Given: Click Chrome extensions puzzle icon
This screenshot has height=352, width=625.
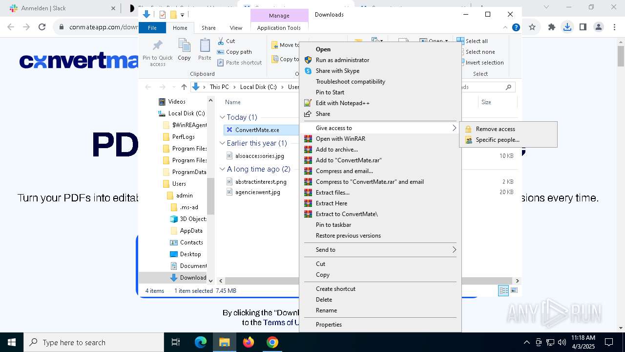Looking at the screenshot, I should pos(552,27).
